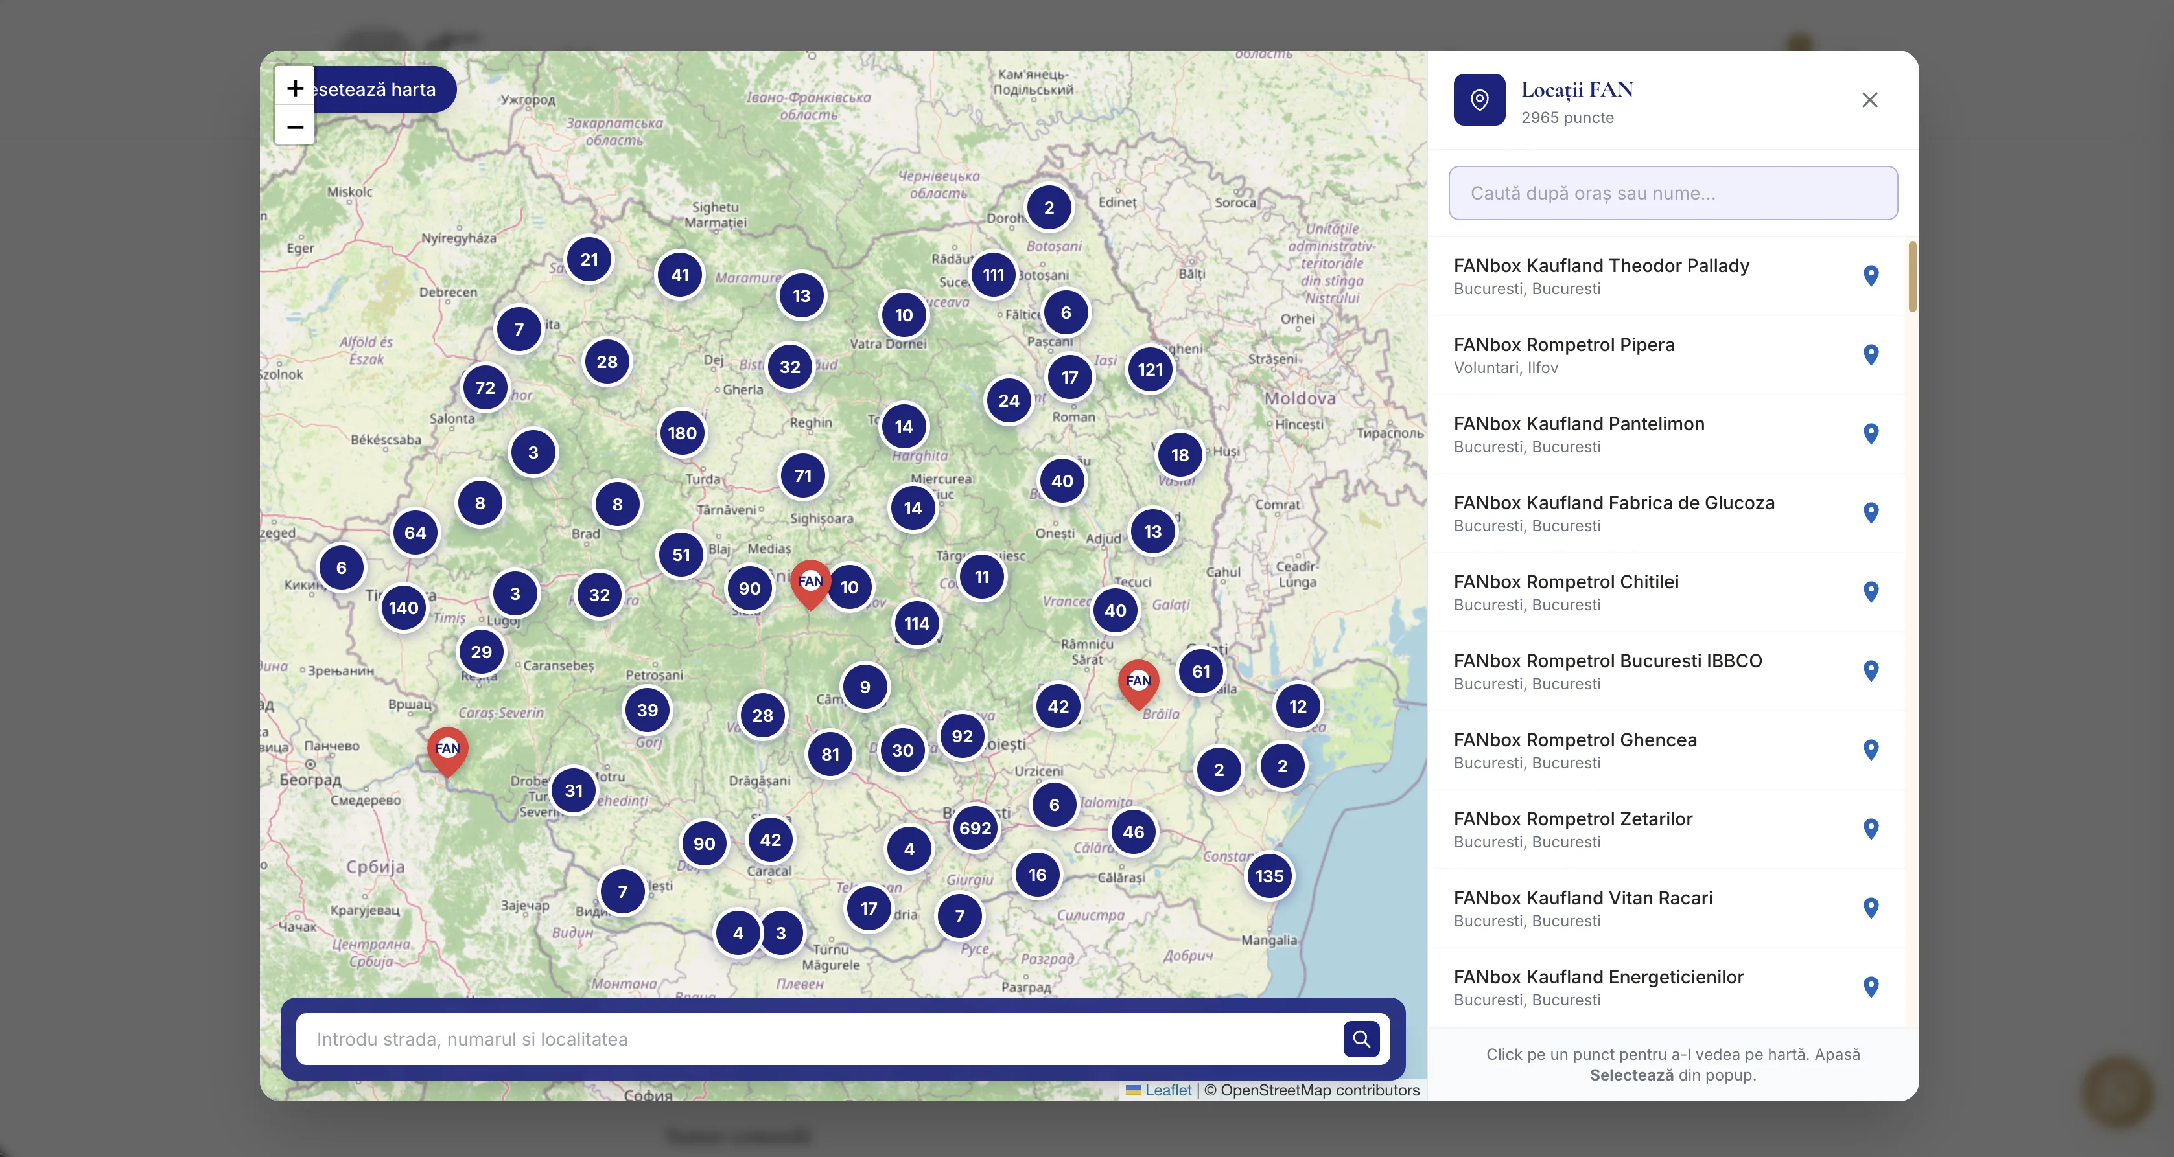Viewport: 2174px width, 1157px height.
Task: Open the 81 cluster on the map
Action: 830,754
